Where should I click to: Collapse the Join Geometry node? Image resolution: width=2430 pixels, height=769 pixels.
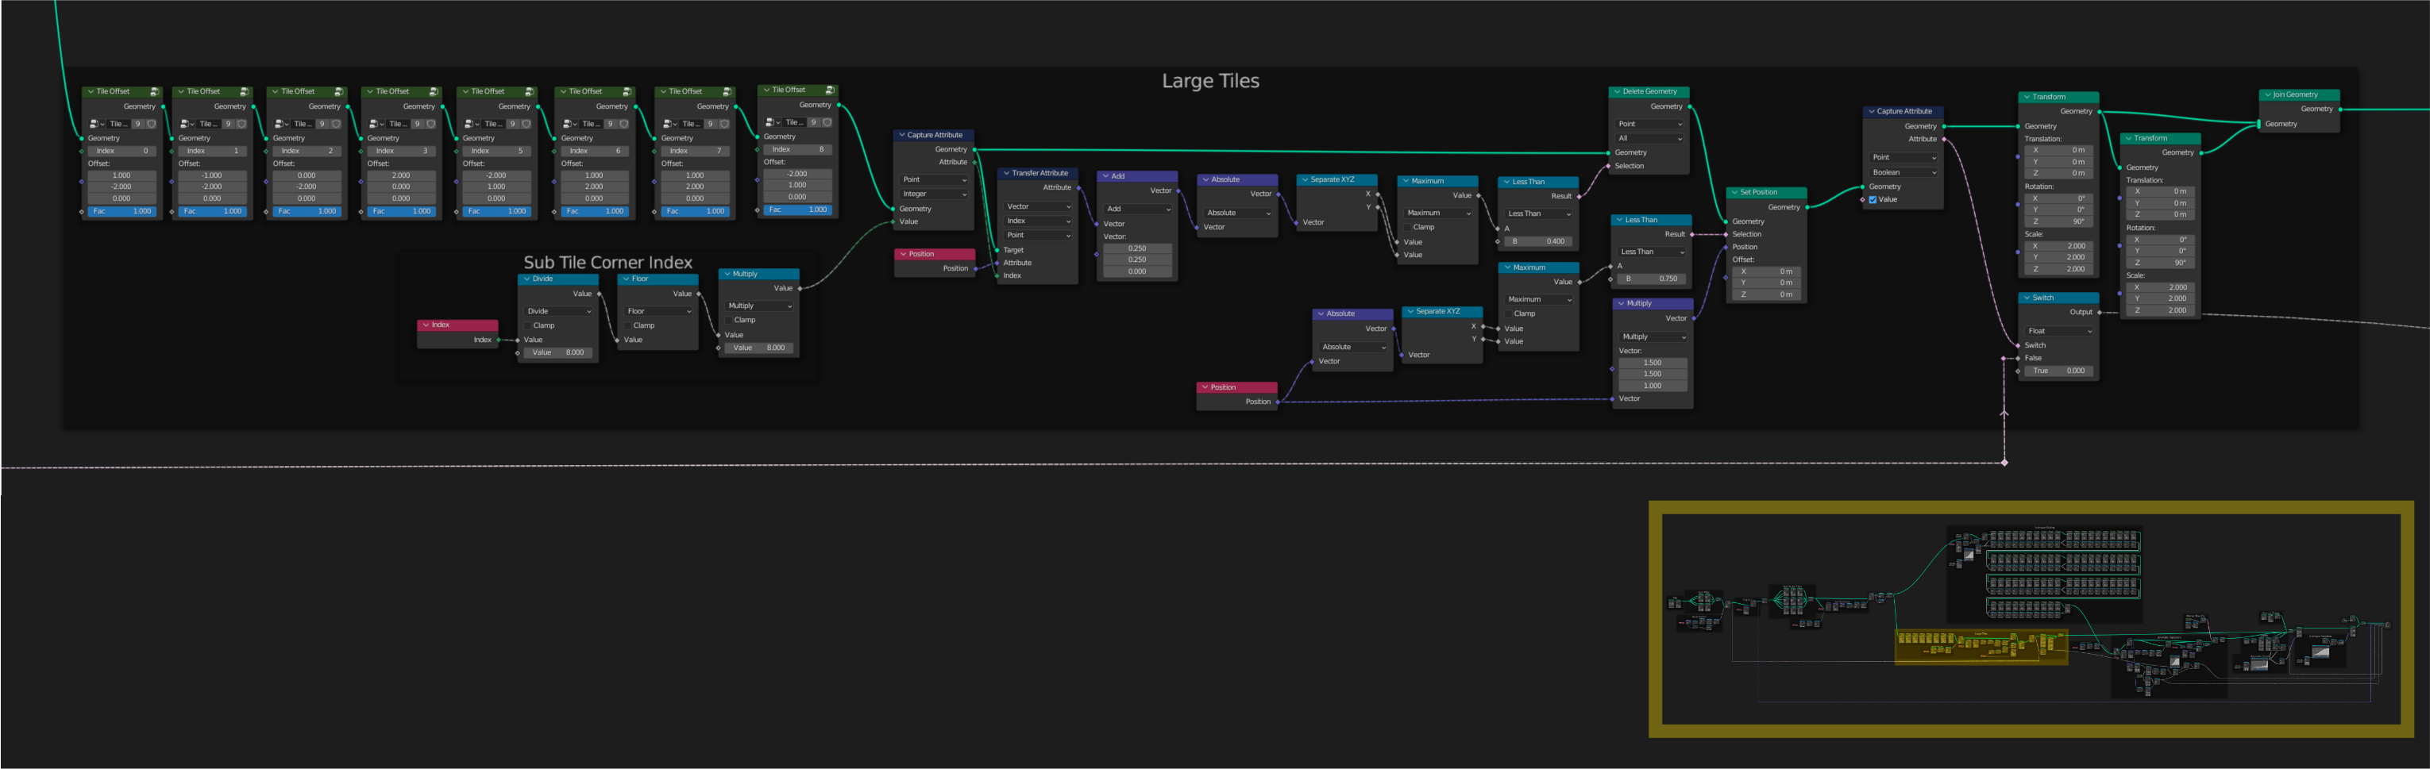[x=2268, y=95]
